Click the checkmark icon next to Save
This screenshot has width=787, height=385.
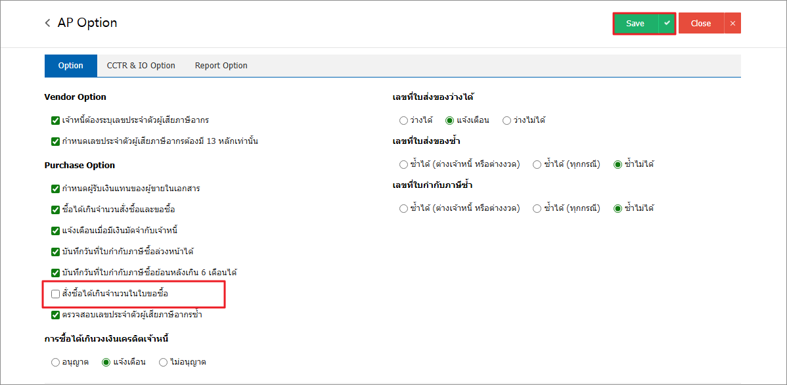pyautogui.click(x=667, y=23)
